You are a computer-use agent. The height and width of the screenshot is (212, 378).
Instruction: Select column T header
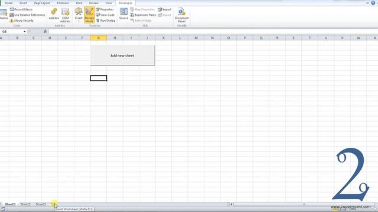(x=309, y=38)
